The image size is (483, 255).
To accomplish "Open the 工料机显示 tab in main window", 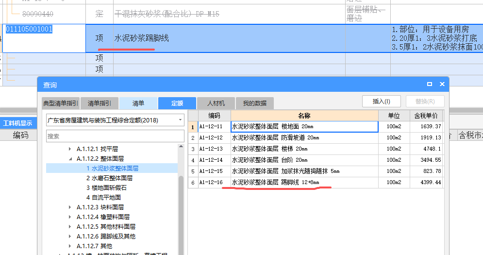I will click(x=17, y=123).
